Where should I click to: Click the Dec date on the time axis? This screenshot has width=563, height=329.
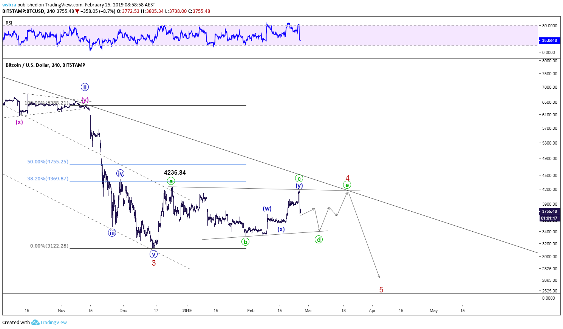click(x=123, y=311)
